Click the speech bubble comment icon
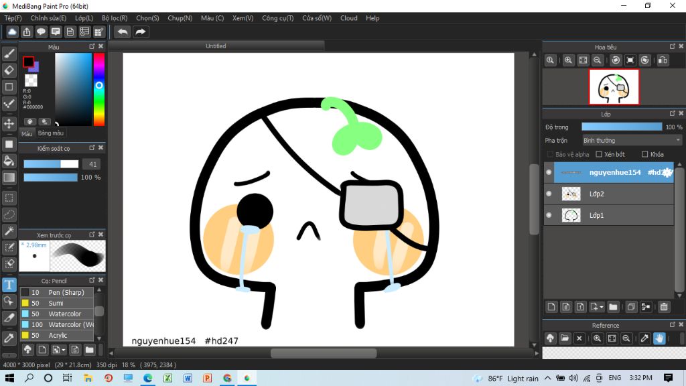 (x=41, y=32)
